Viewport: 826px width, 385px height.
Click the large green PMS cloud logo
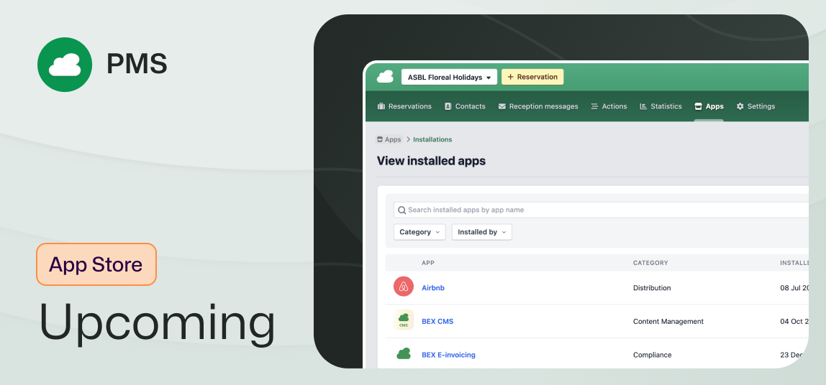[65, 65]
